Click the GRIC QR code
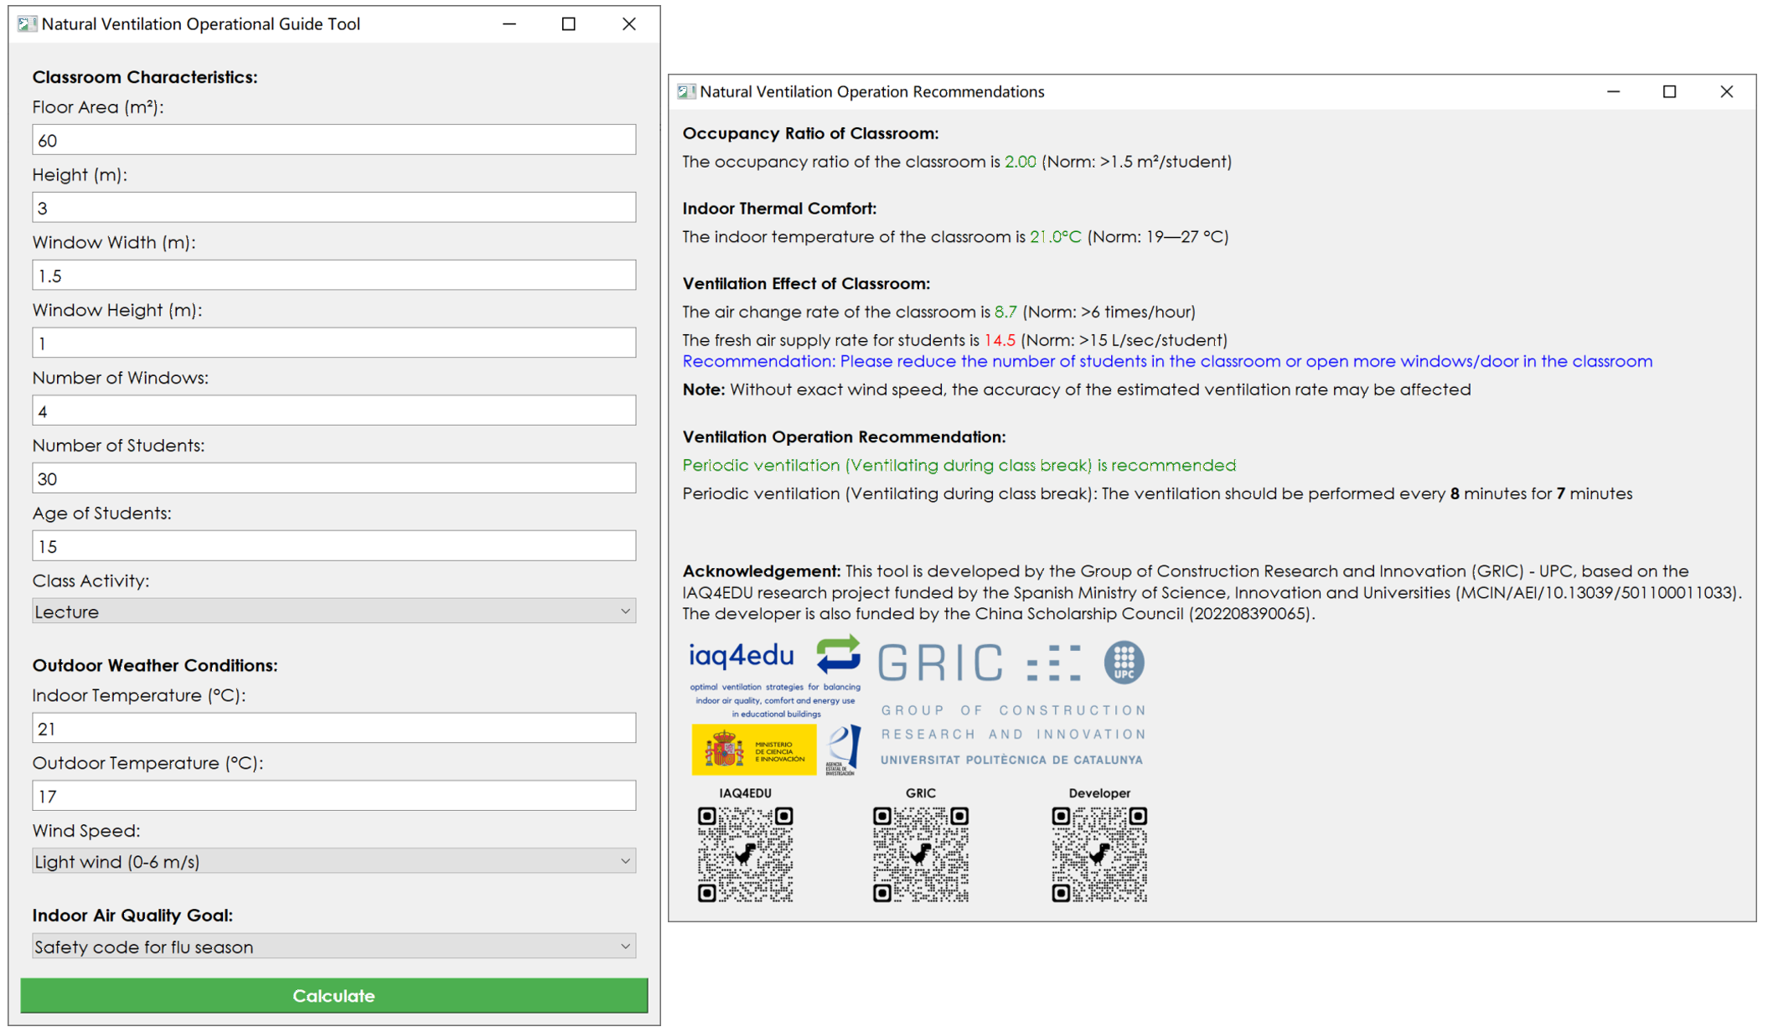Viewport: 1768px width, 1032px height. [x=922, y=854]
